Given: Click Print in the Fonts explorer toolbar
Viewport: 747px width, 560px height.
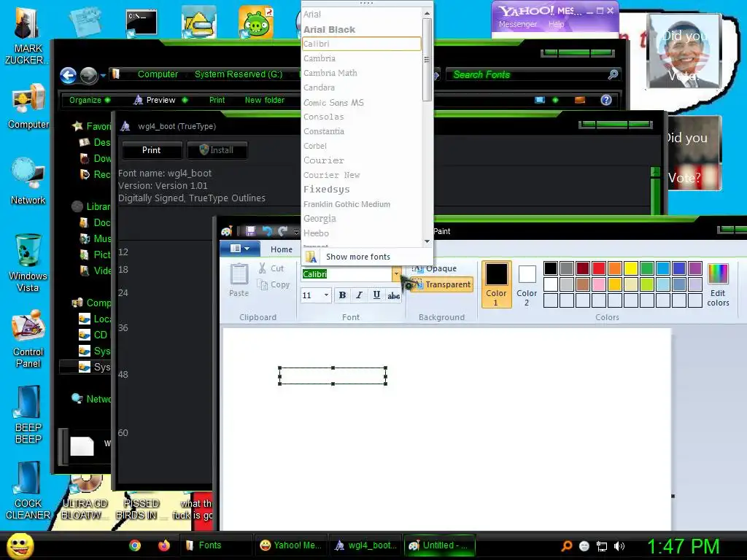Looking at the screenshot, I should [217, 100].
